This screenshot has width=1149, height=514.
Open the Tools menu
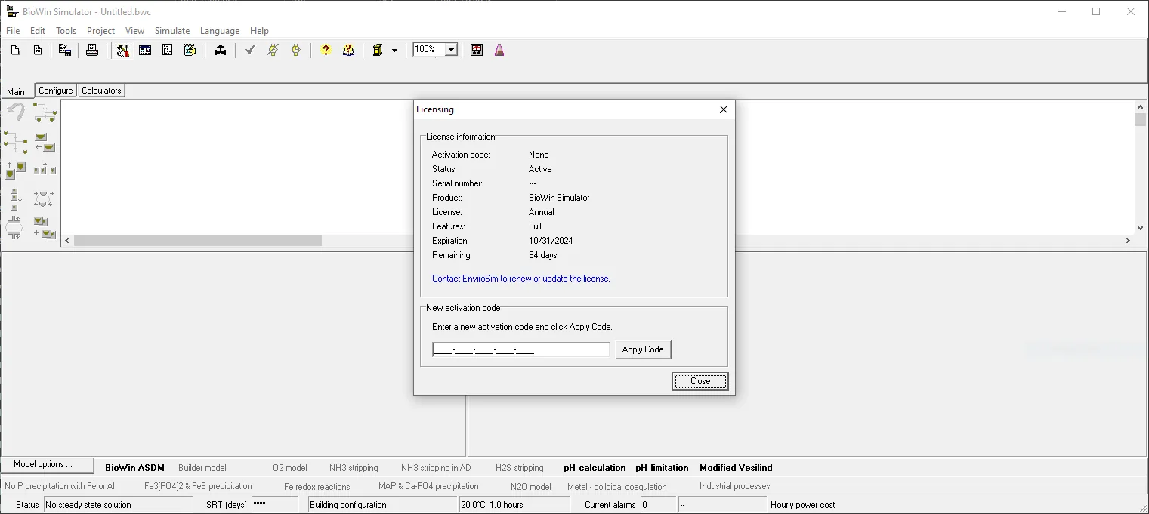(x=66, y=31)
